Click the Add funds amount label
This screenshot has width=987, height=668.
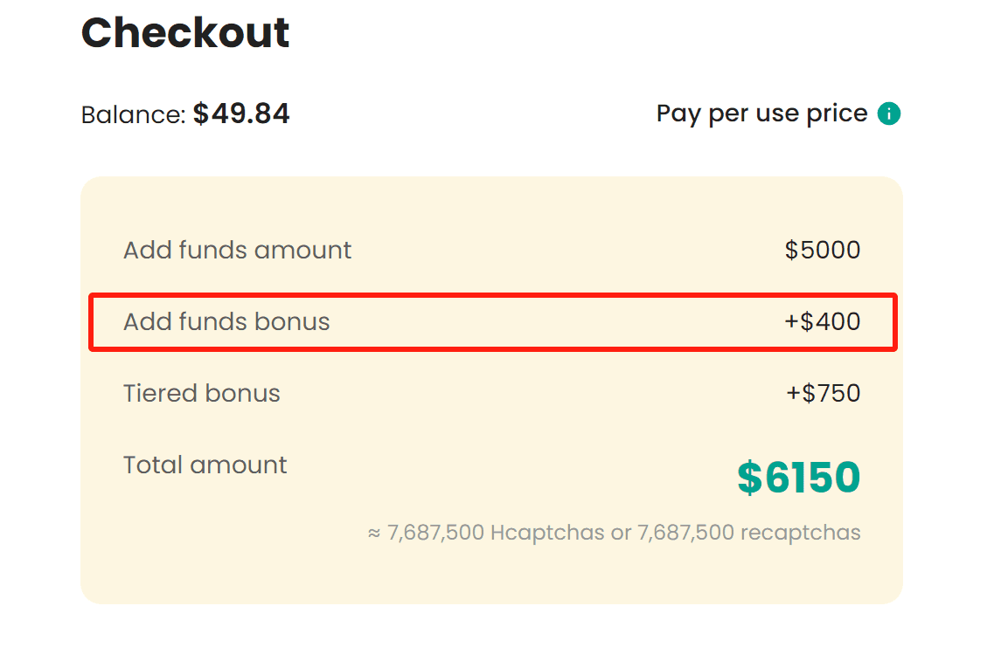pos(237,251)
